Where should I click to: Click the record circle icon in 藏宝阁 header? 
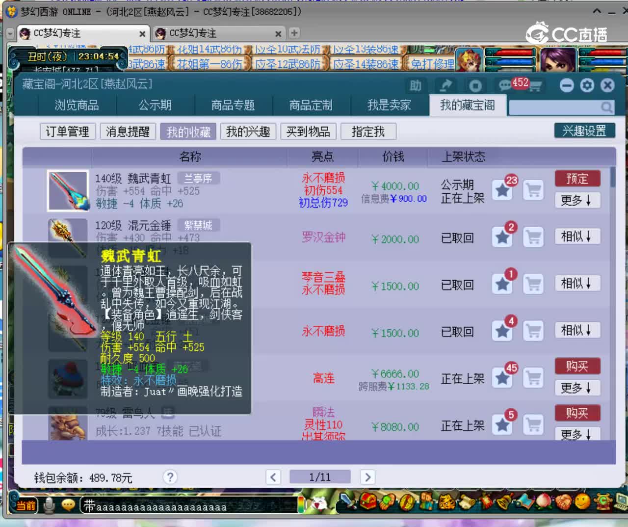click(x=475, y=86)
